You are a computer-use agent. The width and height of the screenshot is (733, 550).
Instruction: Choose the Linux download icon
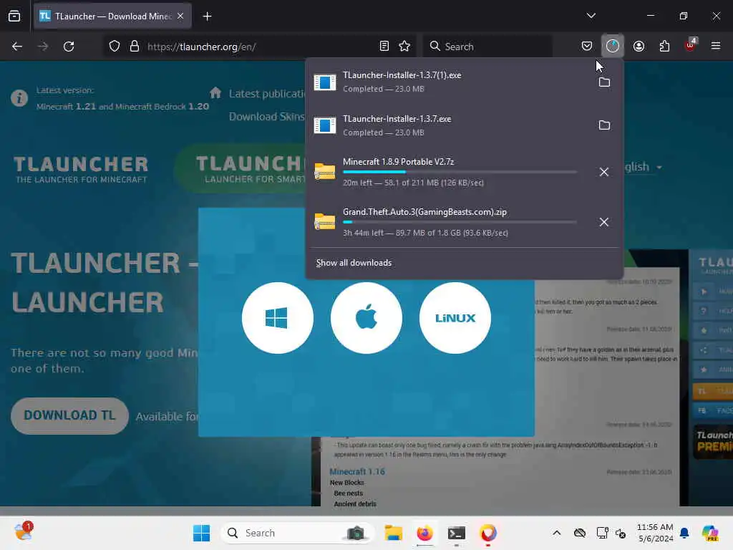455,318
